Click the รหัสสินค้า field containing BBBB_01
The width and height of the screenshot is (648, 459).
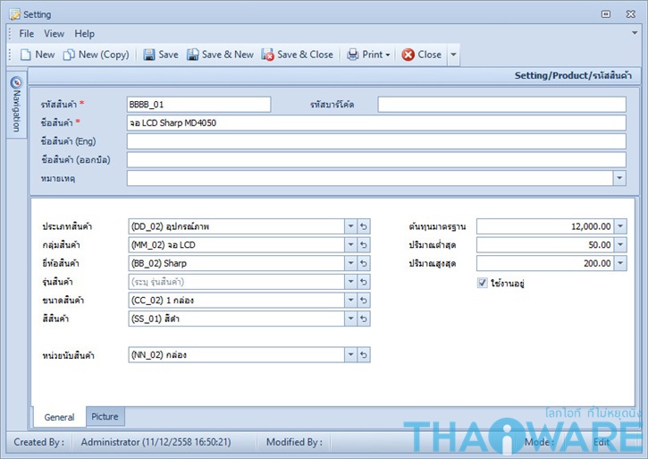[x=198, y=105]
